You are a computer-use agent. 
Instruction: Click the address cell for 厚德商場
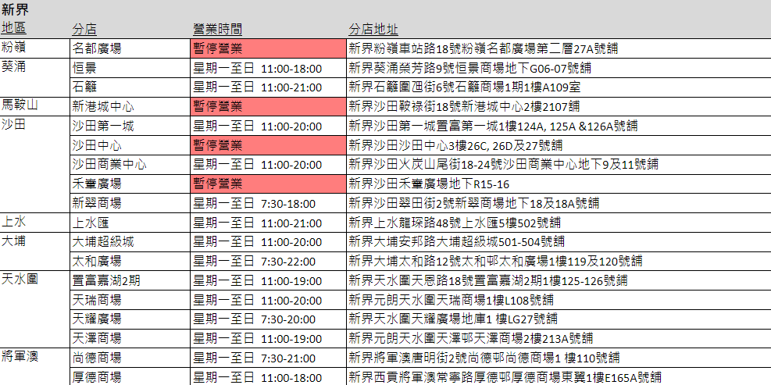pos(504,377)
